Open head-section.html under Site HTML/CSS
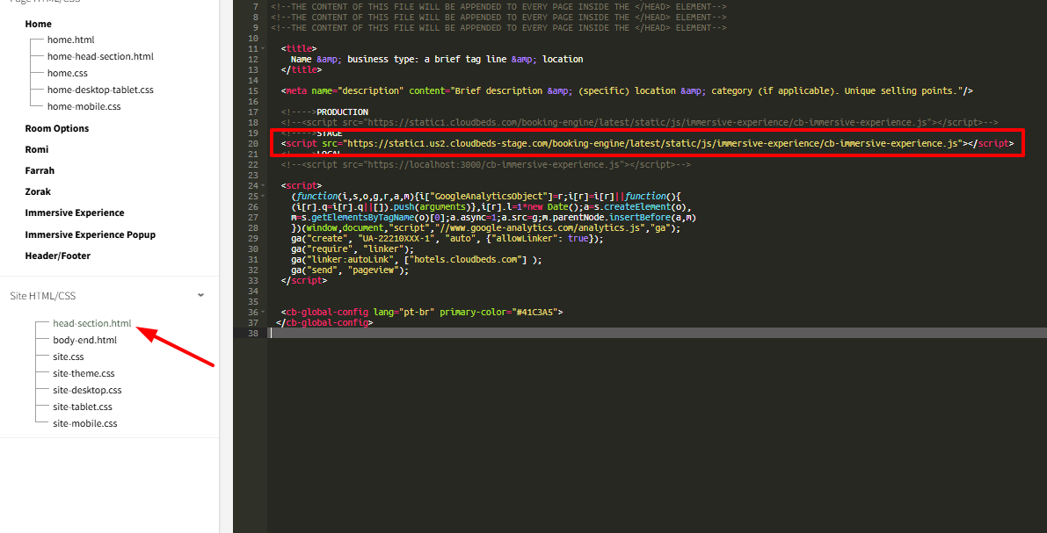The height and width of the screenshot is (533, 1047). (91, 323)
